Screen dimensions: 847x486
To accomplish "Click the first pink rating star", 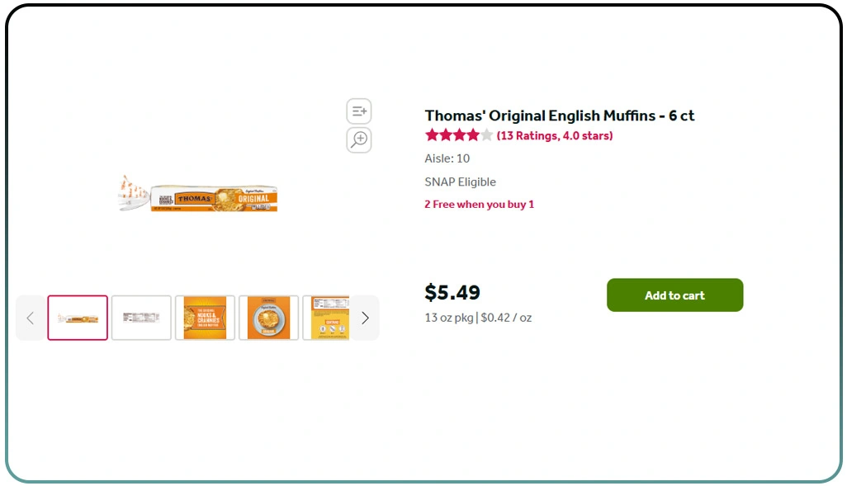I will pyautogui.click(x=432, y=135).
